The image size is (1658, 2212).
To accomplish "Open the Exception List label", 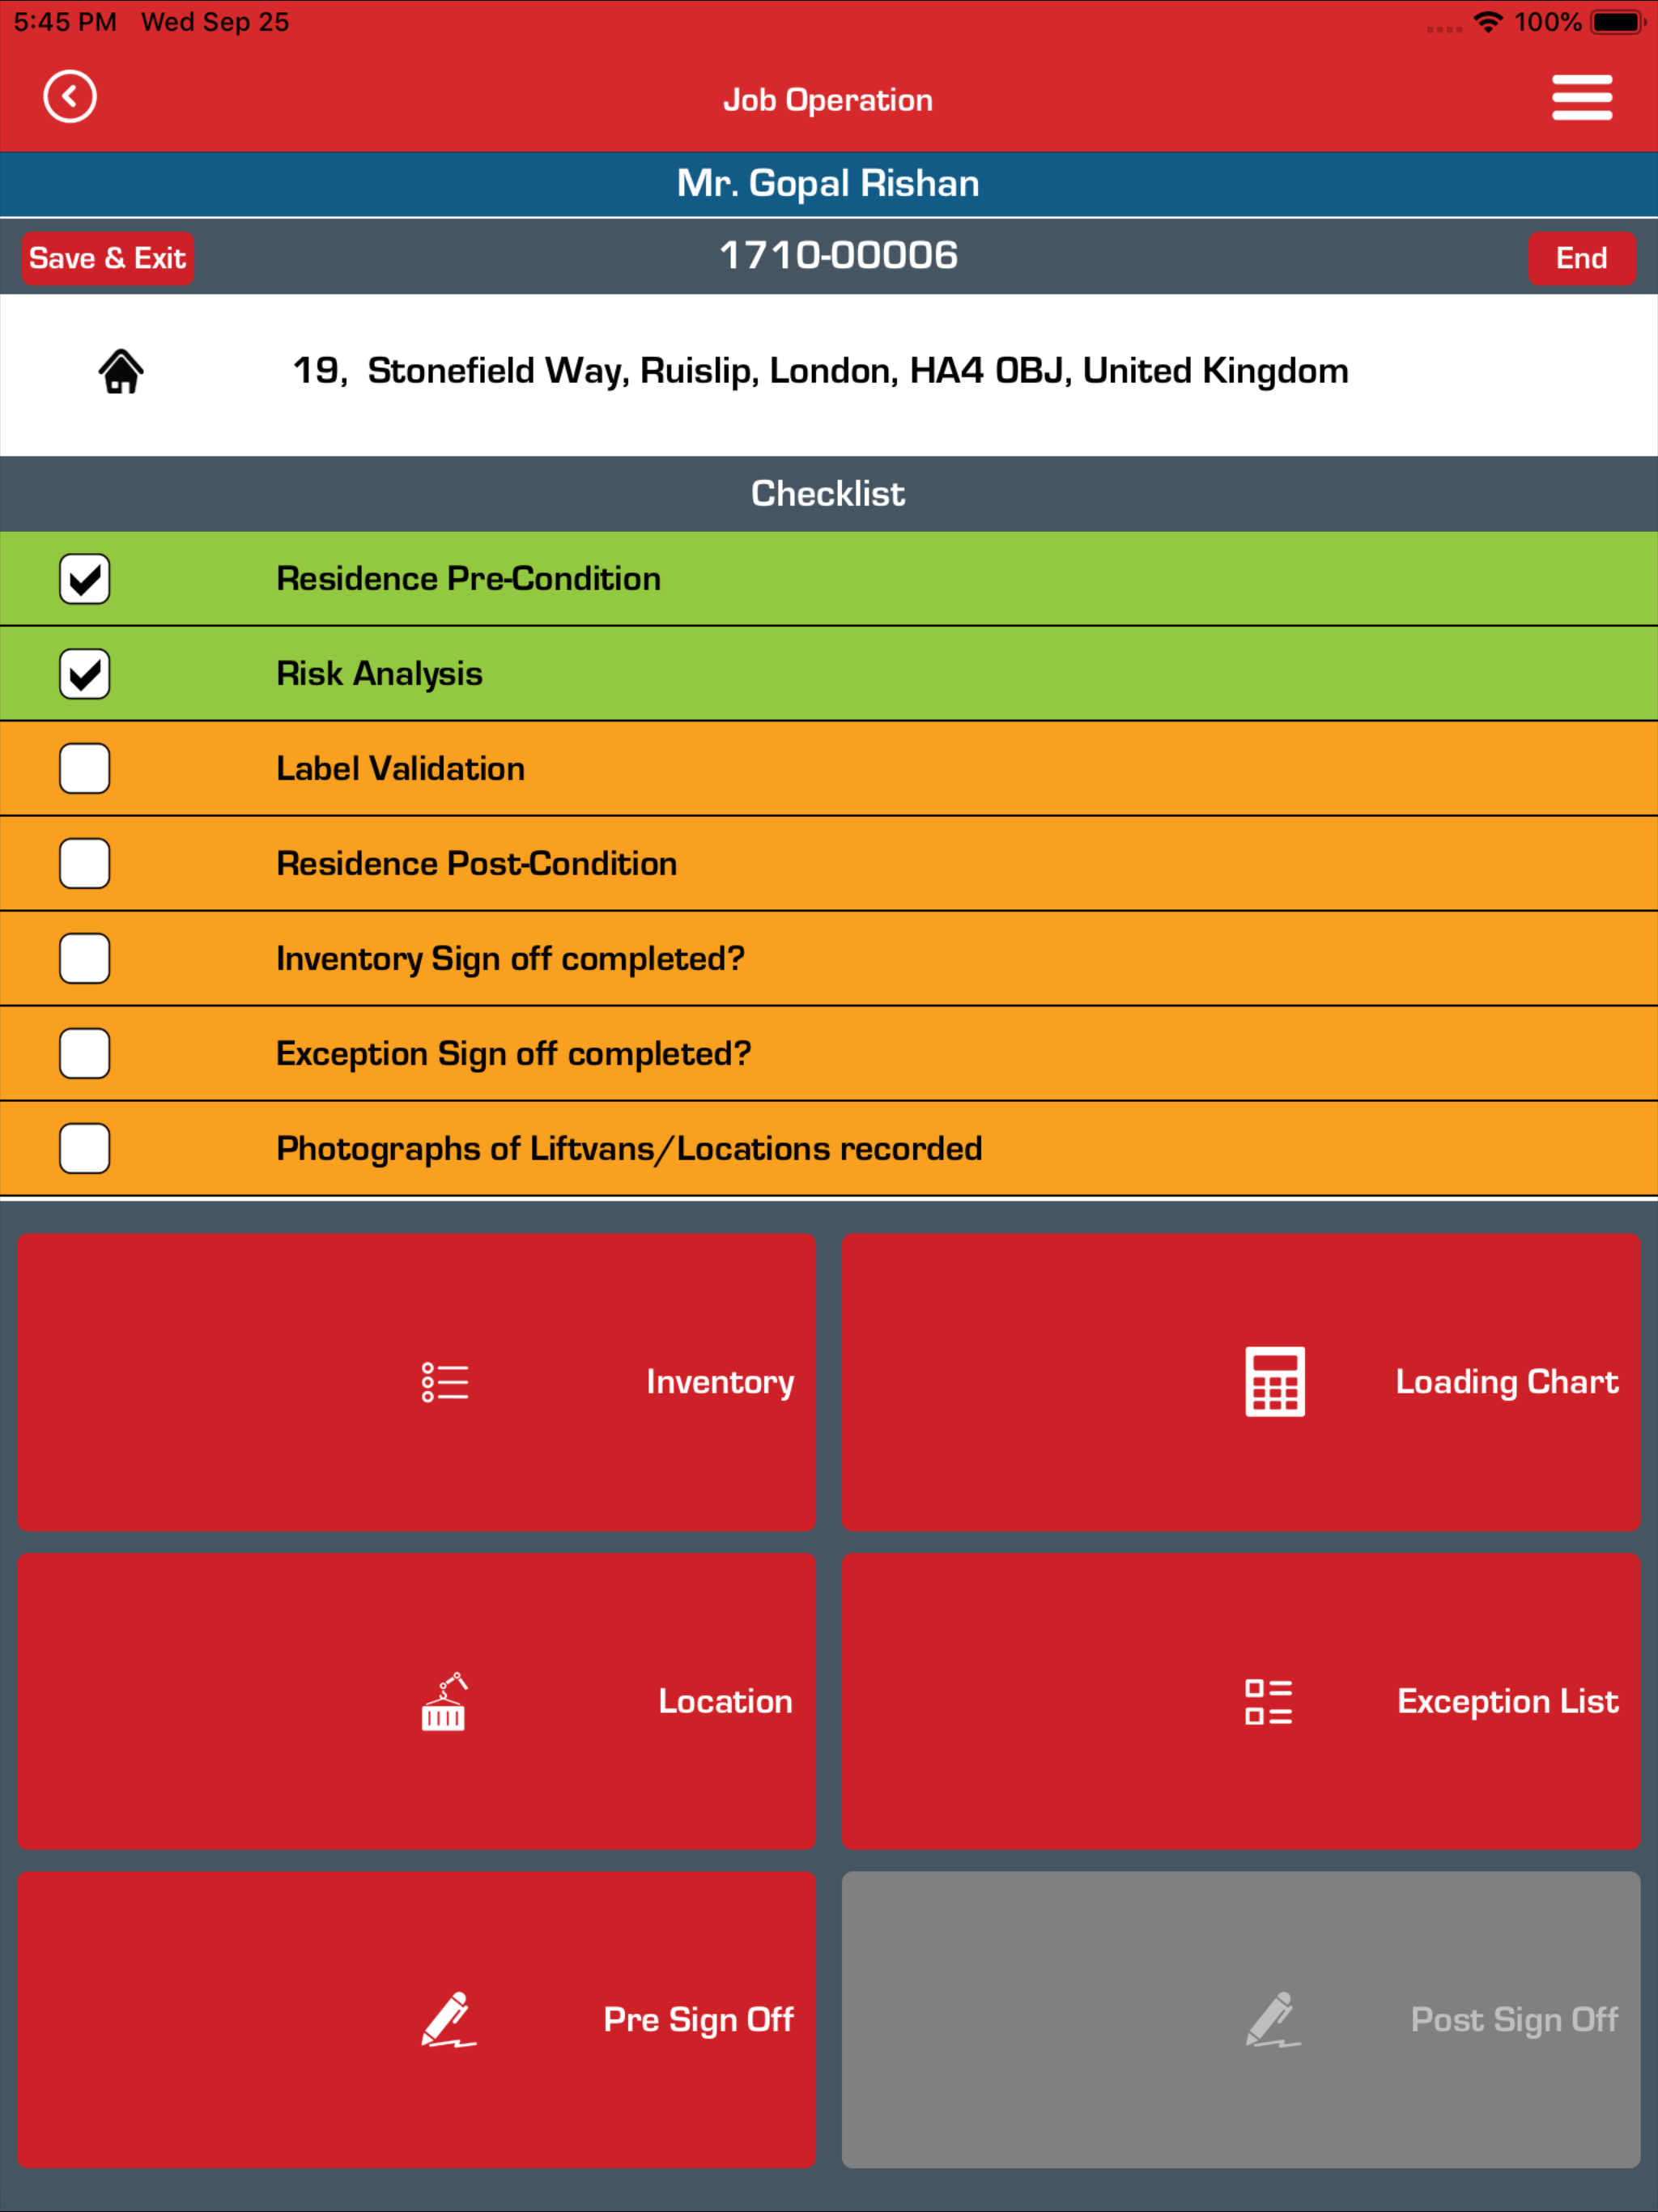I will pyautogui.click(x=1508, y=1701).
